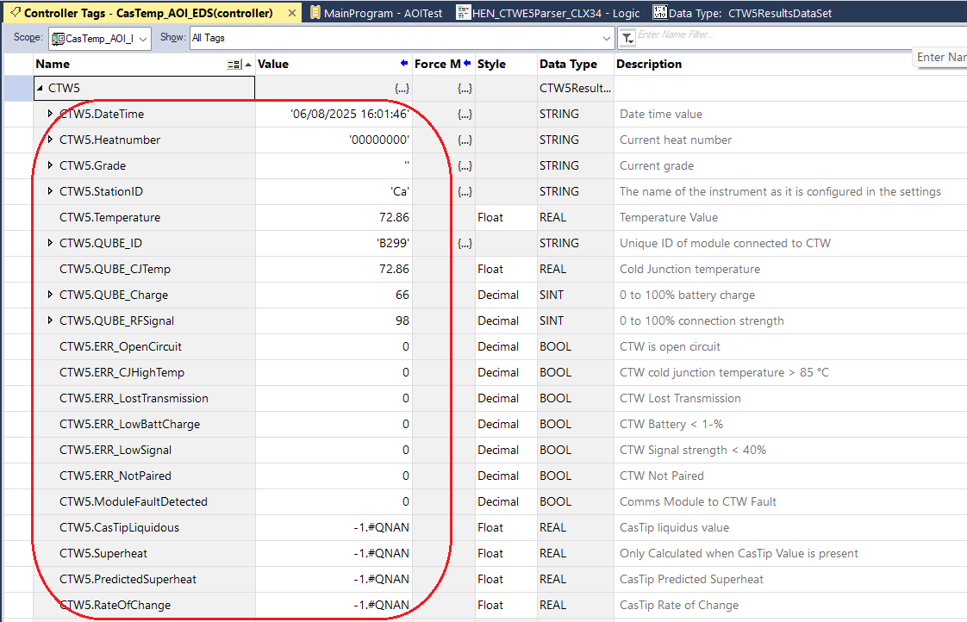The height and width of the screenshot is (622, 967).
Task: Click the DateTime value '06/08/2025 16:01:46'
Action: point(349,114)
